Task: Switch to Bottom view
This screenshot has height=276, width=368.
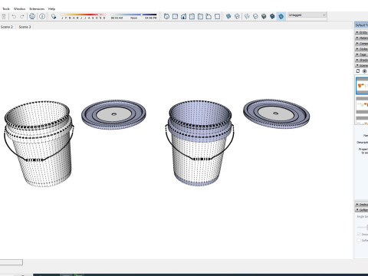Action: point(217,17)
